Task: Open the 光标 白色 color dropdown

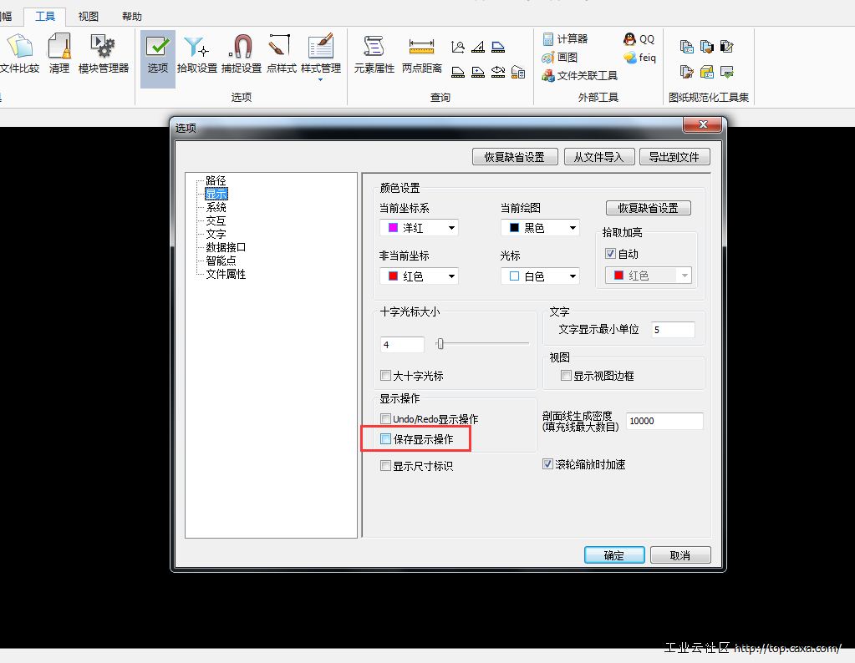Action: pos(540,276)
